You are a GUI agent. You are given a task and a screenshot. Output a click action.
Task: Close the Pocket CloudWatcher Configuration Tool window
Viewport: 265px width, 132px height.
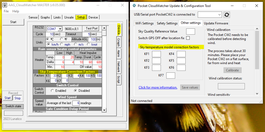click(257, 6)
